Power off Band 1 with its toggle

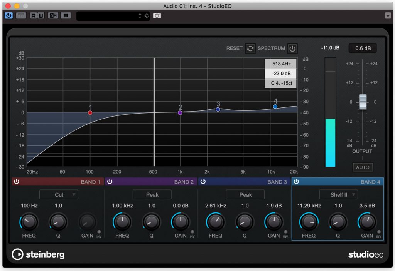click(x=17, y=181)
